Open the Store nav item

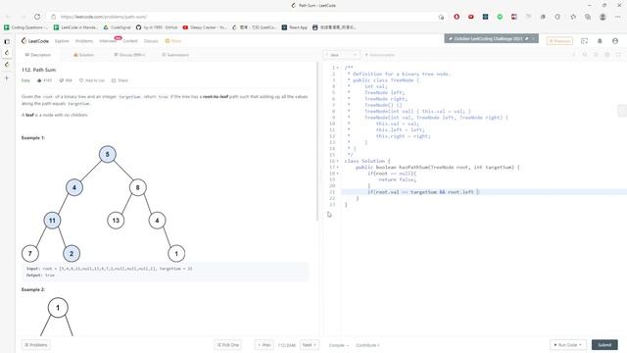click(173, 41)
